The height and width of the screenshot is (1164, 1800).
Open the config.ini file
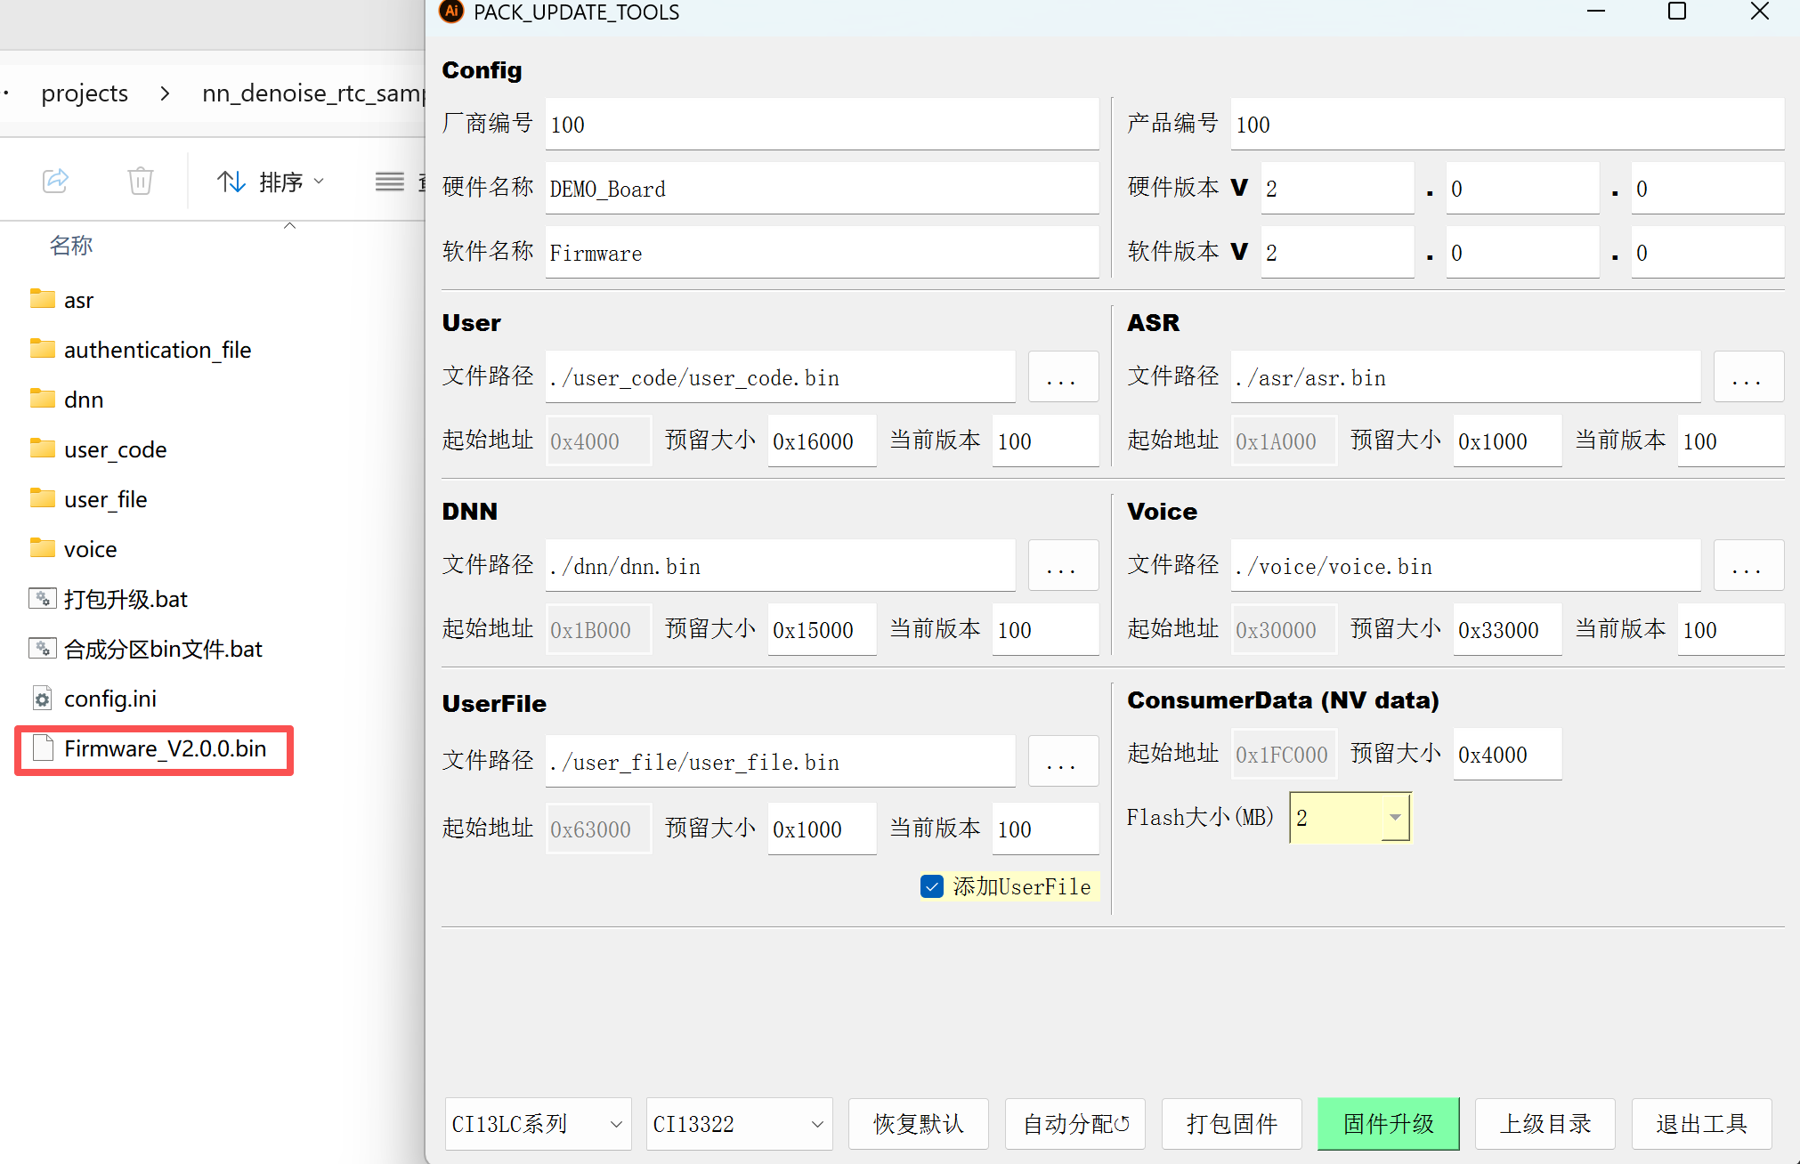pos(109,698)
